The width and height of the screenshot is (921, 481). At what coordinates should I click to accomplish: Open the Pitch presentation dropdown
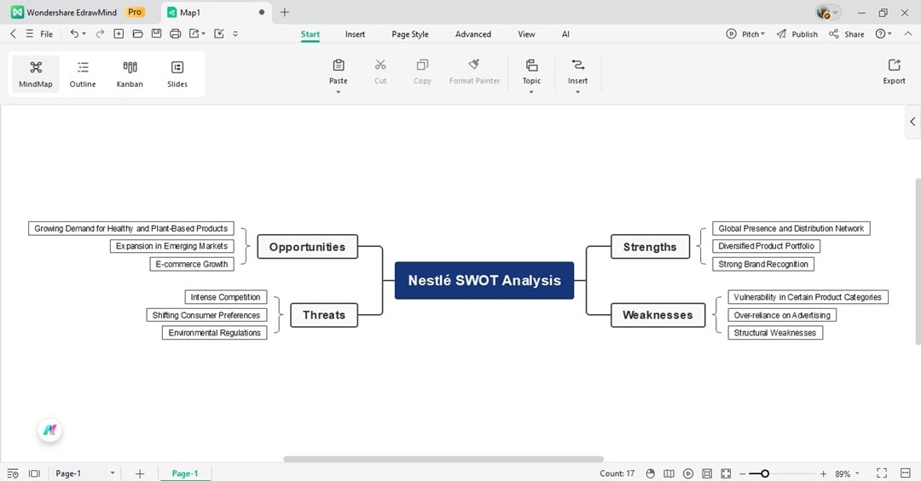coord(745,34)
